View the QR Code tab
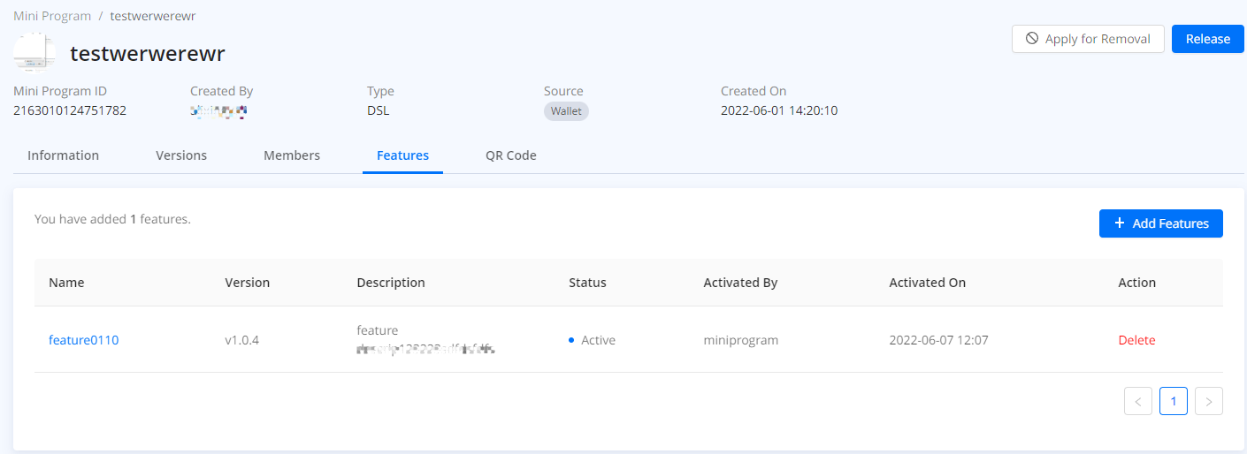 coord(510,155)
